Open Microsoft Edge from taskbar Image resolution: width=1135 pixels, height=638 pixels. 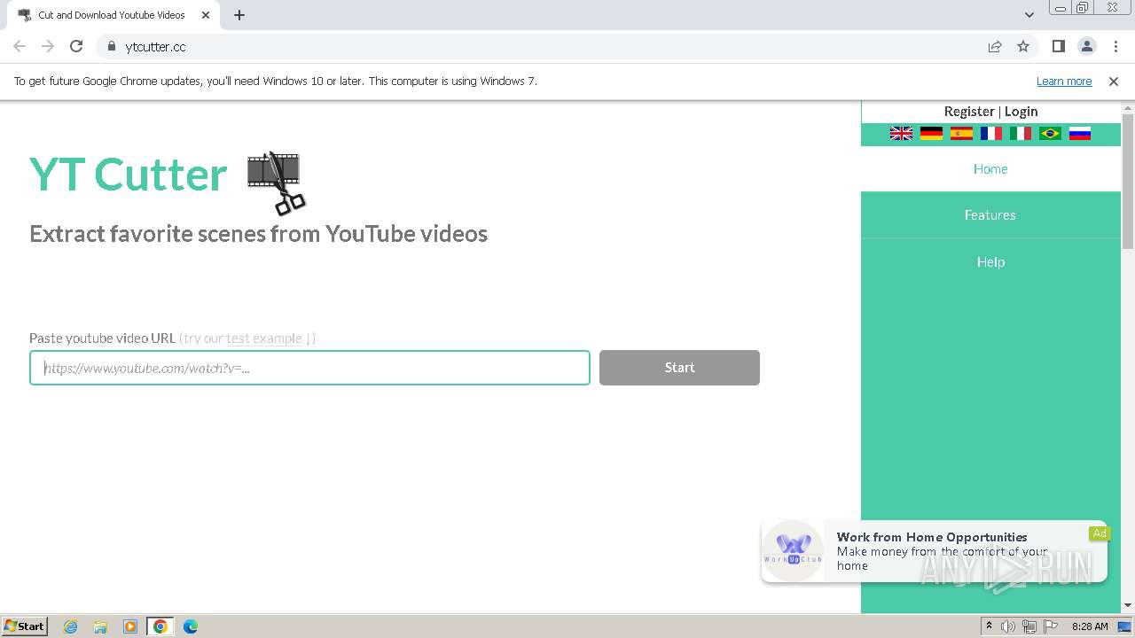click(191, 626)
